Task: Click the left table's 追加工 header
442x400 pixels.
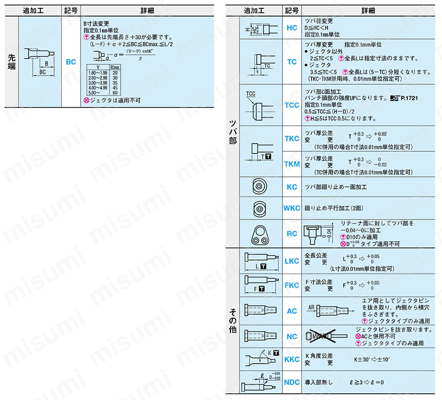Action: coord(33,11)
